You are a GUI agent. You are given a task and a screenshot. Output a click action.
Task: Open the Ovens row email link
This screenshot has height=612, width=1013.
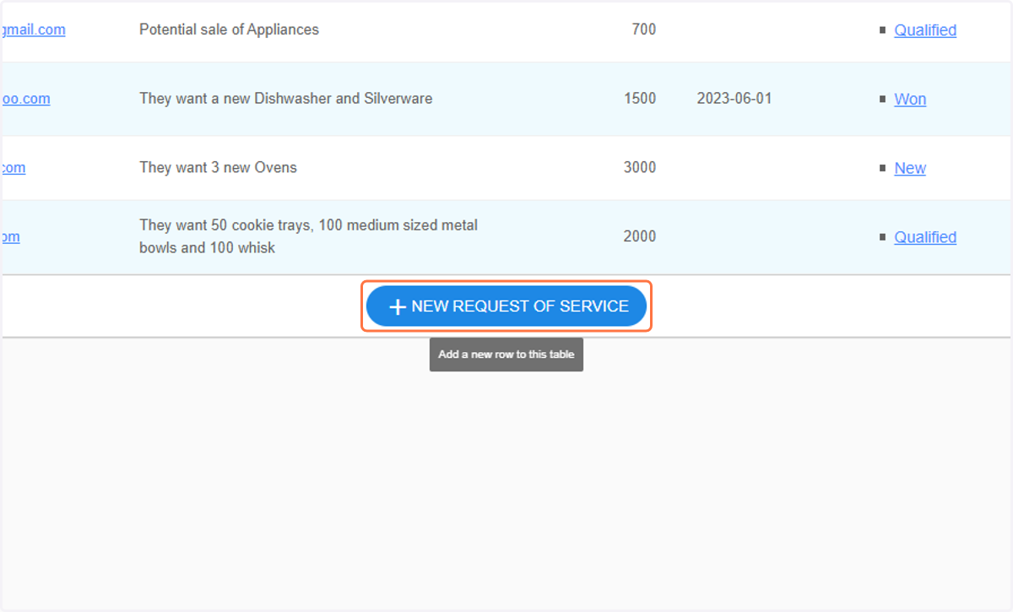coord(14,168)
